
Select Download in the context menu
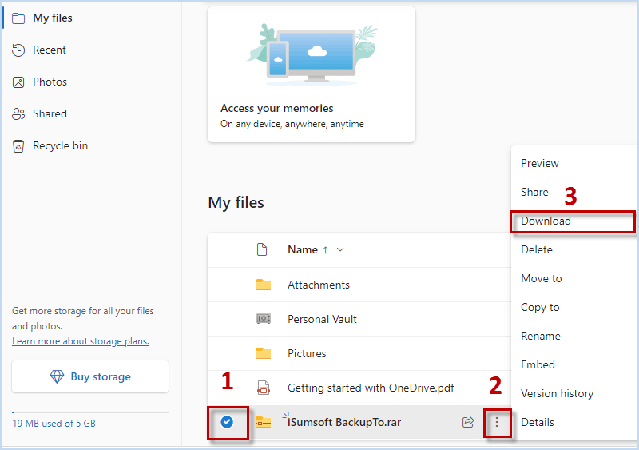546,221
